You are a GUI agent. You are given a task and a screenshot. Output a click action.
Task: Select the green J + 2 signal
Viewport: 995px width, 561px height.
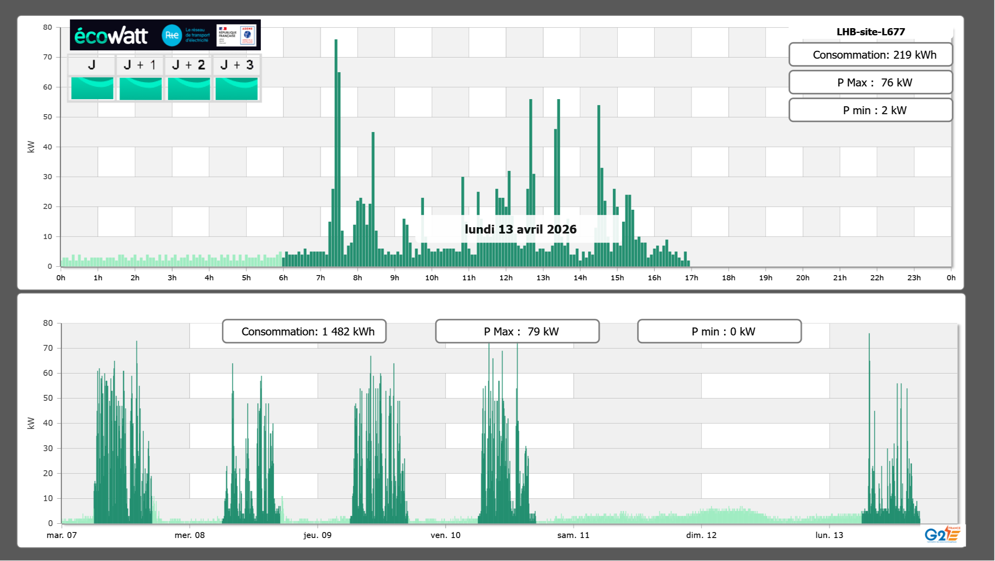(x=189, y=88)
